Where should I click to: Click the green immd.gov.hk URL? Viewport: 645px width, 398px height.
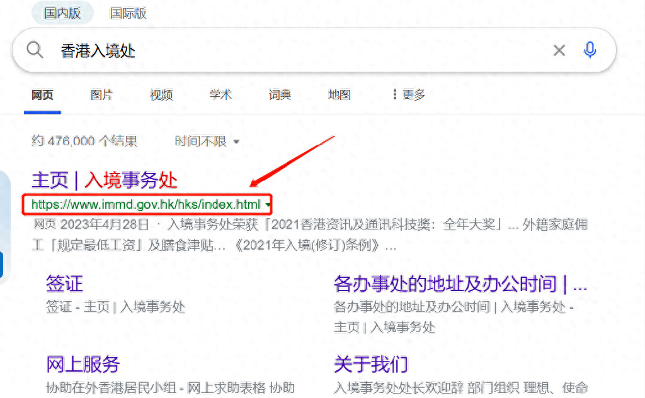[146, 204]
